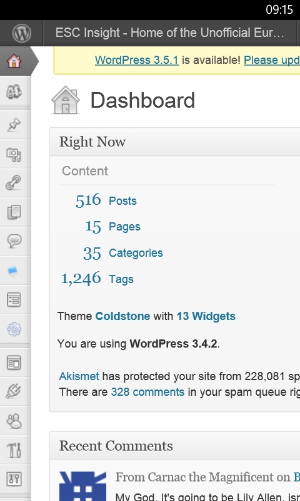Open the Tags link
The width and height of the screenshot is (300, 501).
click(x=121, y=279)
